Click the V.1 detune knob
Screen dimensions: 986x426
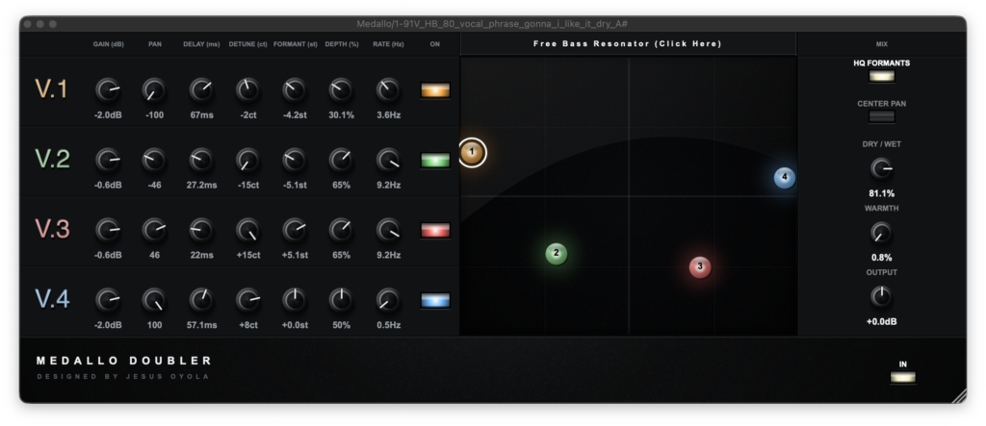tap(247, 90)
